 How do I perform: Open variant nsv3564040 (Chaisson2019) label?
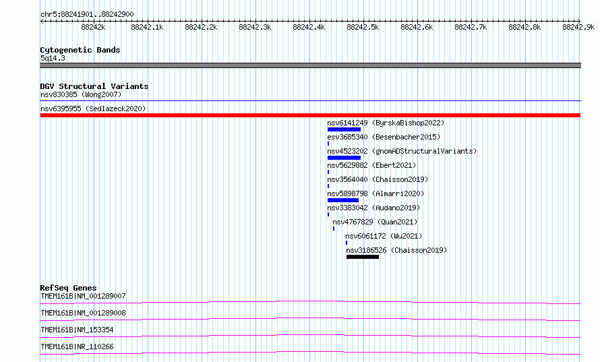(x=378, y=179)
